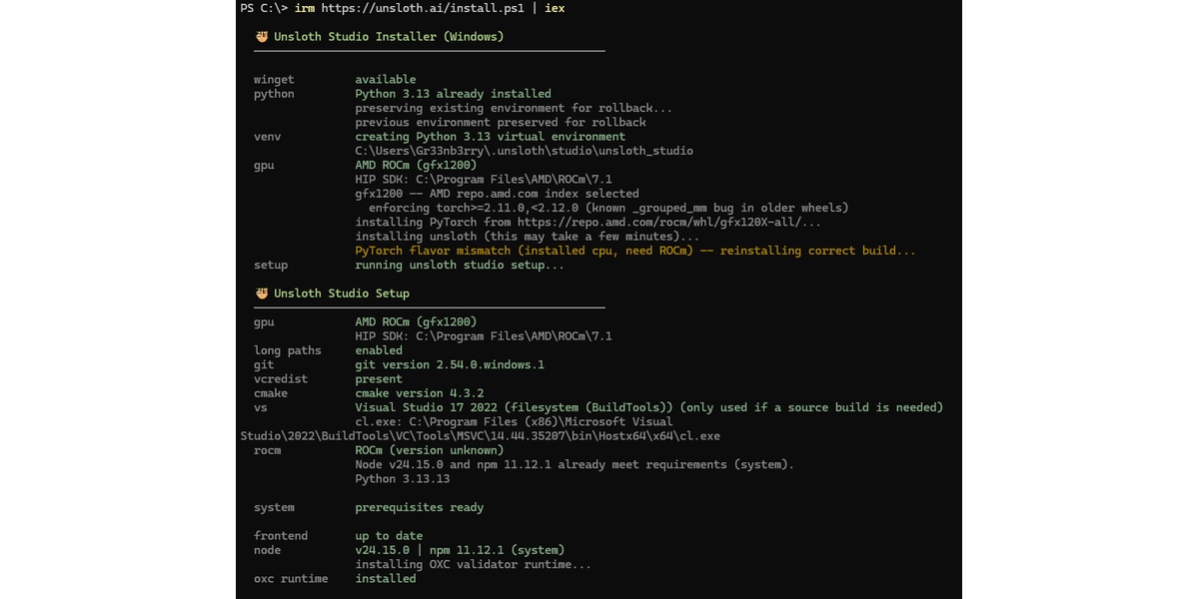The width and height of the screenshot is (1199, 599).
Task: Click the 'winget' label in the installer list
Action: pyautogui.click(x=274, y=80)
